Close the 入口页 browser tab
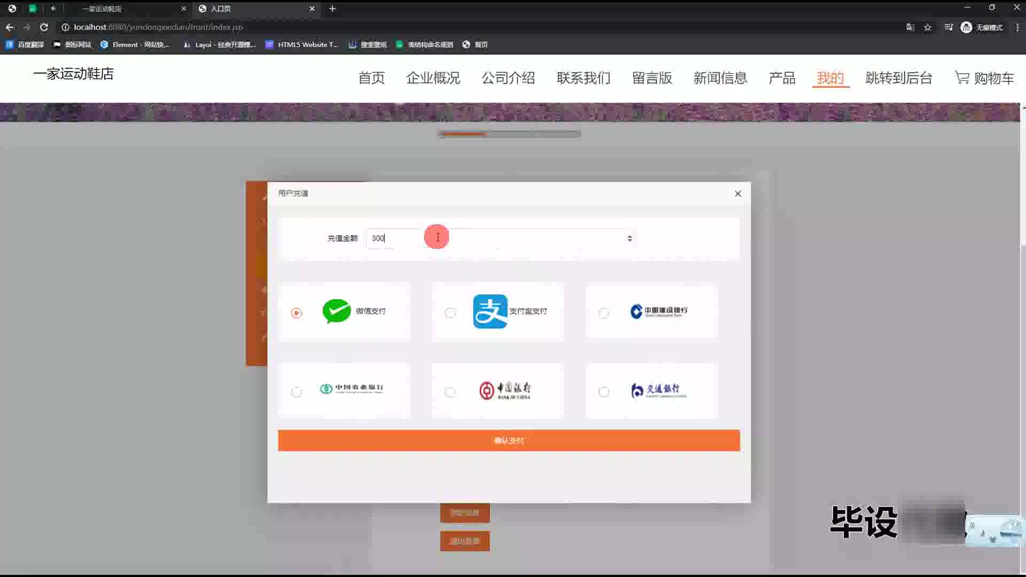 312,9
